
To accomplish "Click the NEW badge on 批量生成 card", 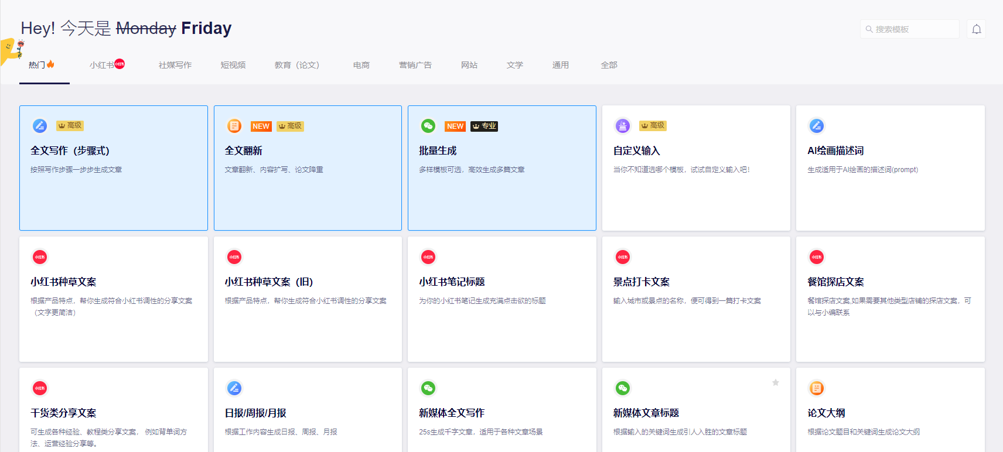I will click(455, 126).
